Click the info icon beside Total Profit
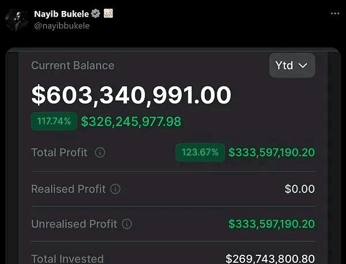The width and height of the screenshot is (346, 264). pos(100,153)
